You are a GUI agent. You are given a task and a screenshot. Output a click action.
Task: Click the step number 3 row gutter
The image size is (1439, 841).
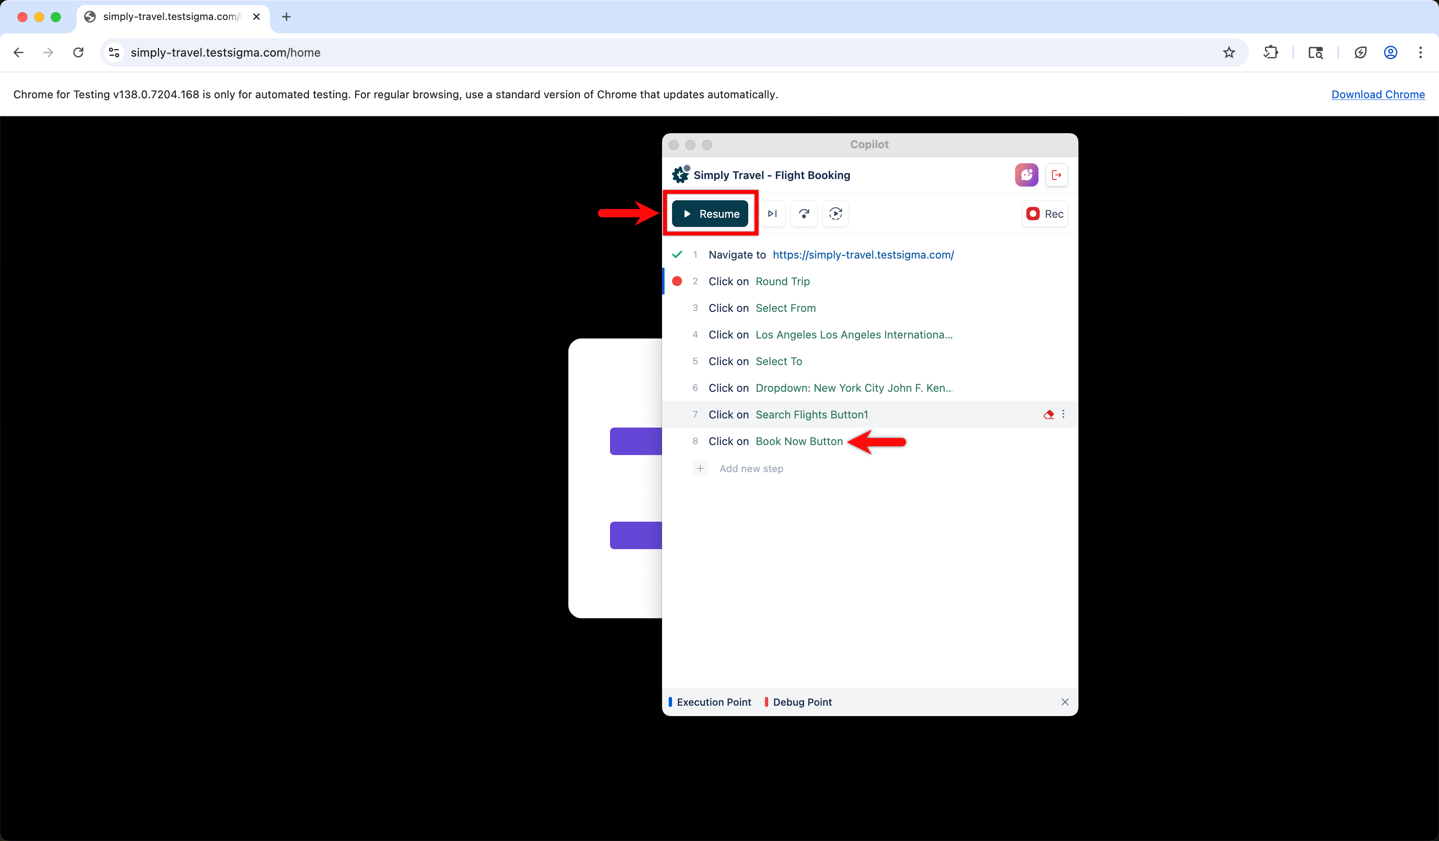pyautogui.click(x=695, y=308)
